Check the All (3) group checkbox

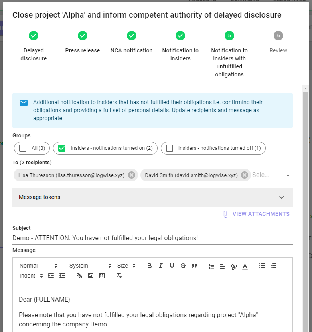point(23,148)
